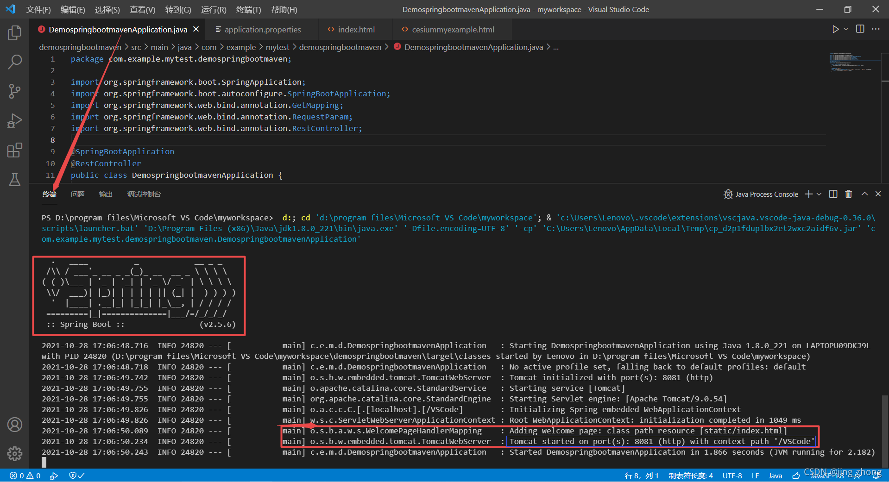Image resolution: width=889 pixels, height=482 pixels.
Task: Open the Explorer view in activity bar
Action: (x=15, y=32)
